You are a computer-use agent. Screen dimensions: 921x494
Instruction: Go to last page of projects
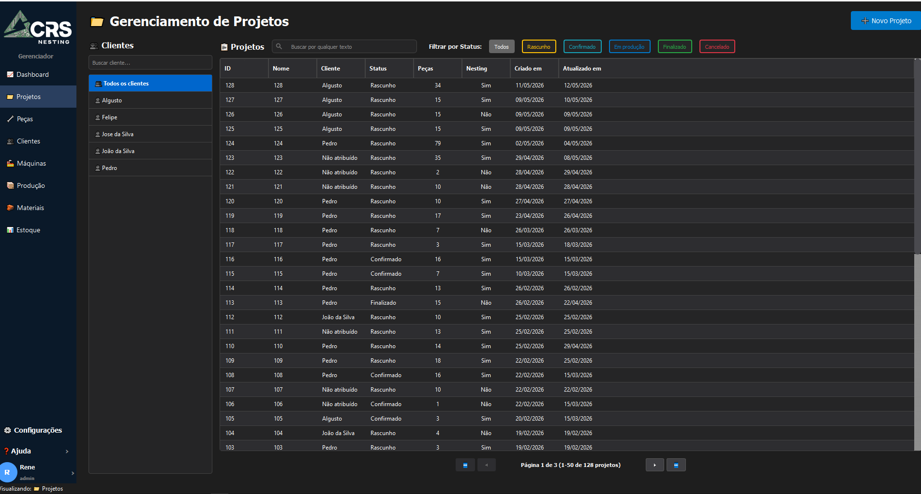pyautogui.click(x=676, y=465)
